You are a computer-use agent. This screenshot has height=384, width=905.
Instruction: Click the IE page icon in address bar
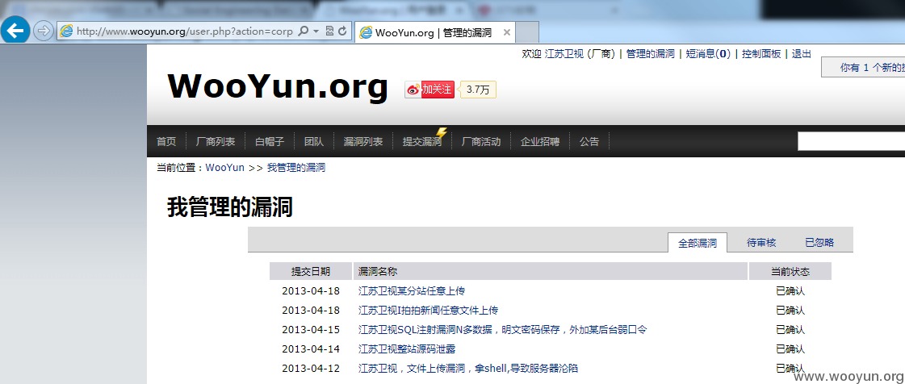tap(66, 31)
